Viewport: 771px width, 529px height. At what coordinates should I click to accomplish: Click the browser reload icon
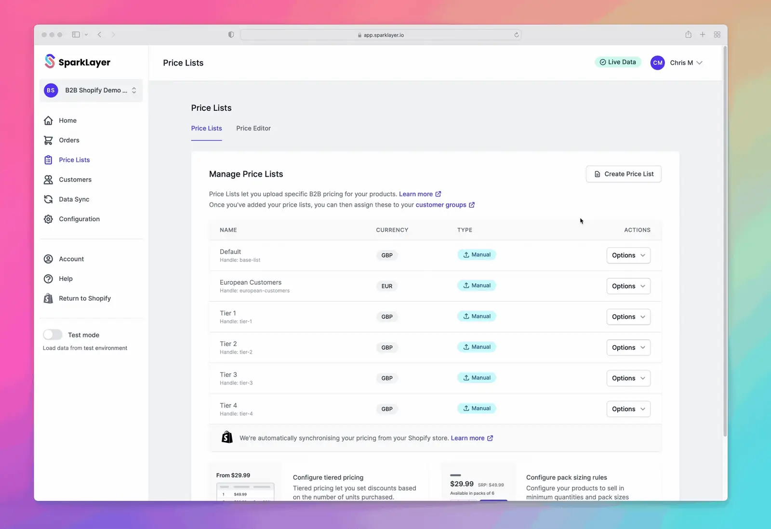tap(516, 35)
